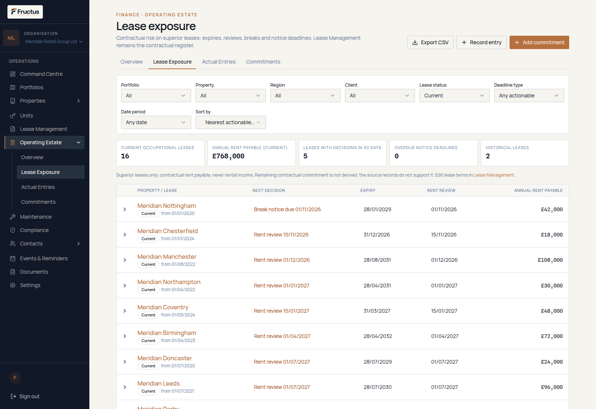Sign out of the application
Screen dimensions: 596x409
tap(25, 396)
